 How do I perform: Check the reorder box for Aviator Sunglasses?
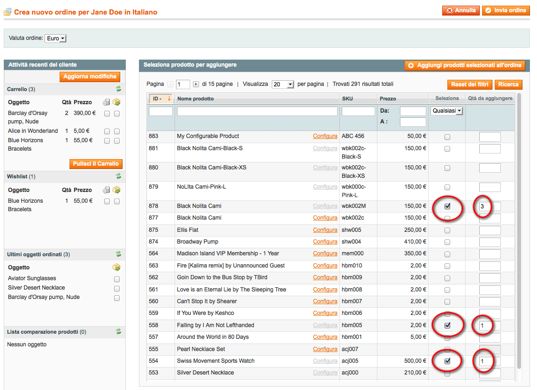(117, 279)
